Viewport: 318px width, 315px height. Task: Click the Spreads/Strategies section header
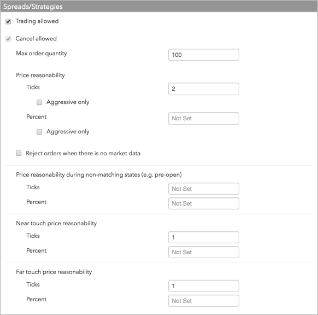coord(159,7)
